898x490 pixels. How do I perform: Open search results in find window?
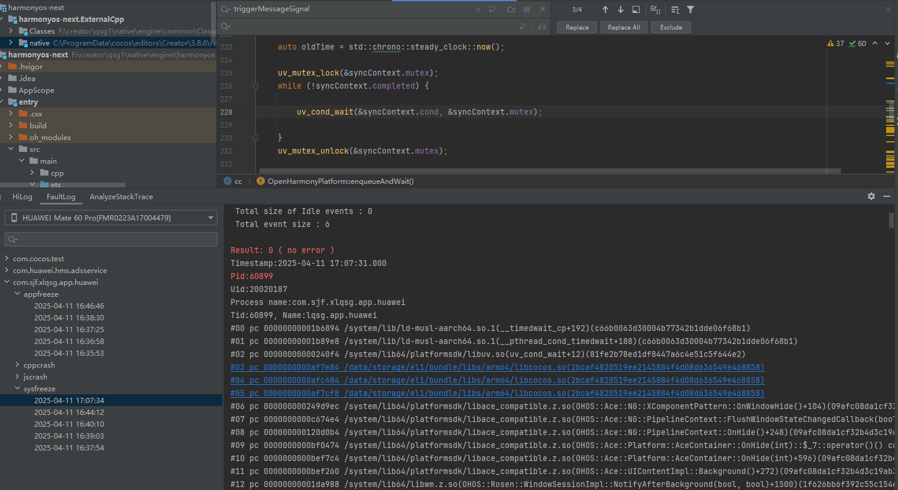tap(636, 9)
